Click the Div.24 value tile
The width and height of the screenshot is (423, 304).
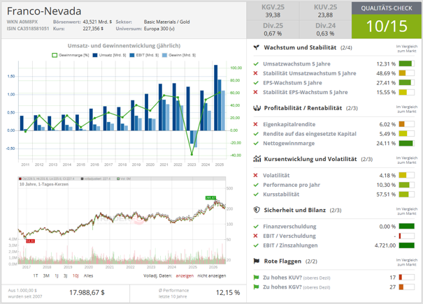325,29
